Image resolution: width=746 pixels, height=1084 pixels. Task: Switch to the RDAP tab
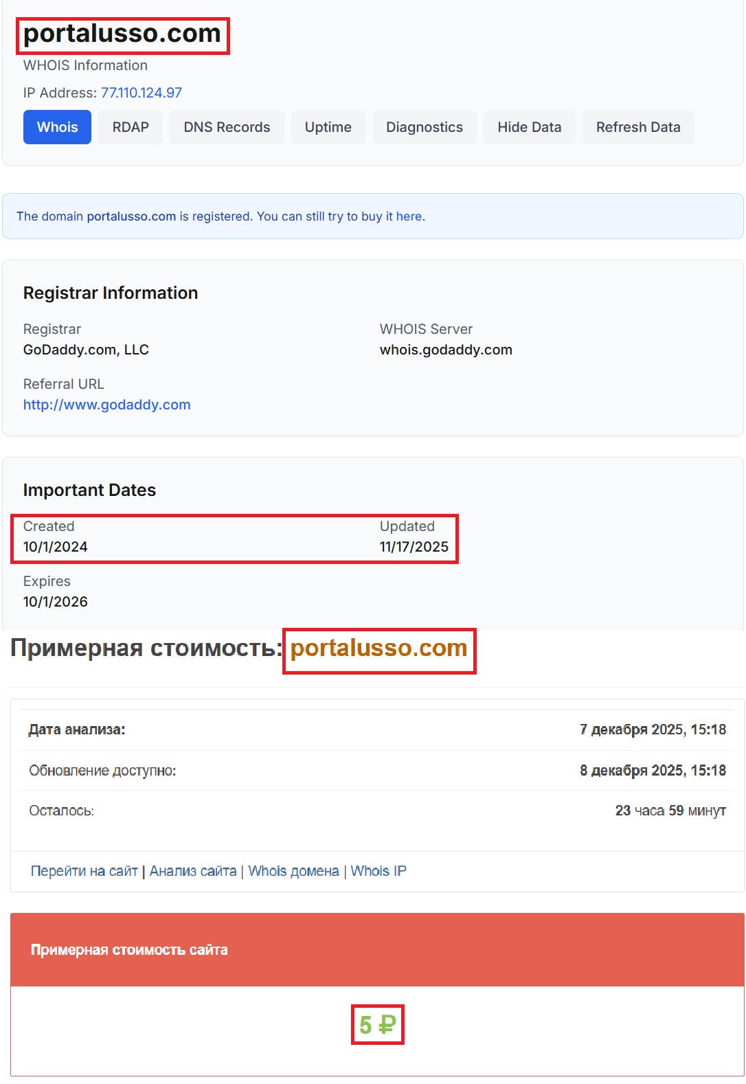[130, 127]
